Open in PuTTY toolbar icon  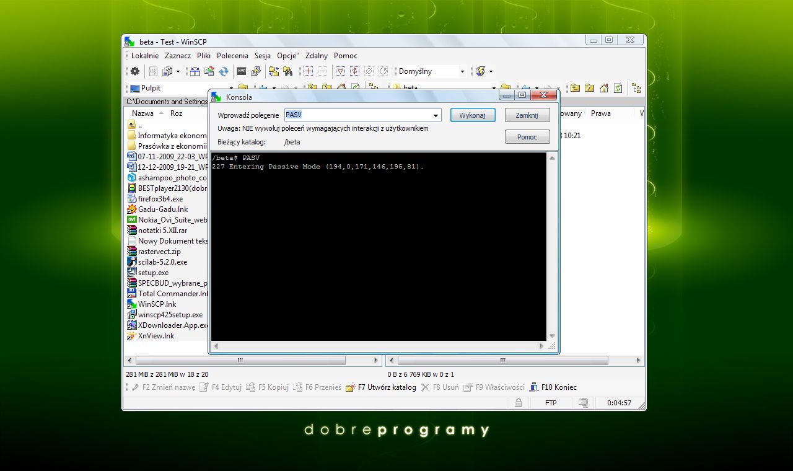click(256, 71)
